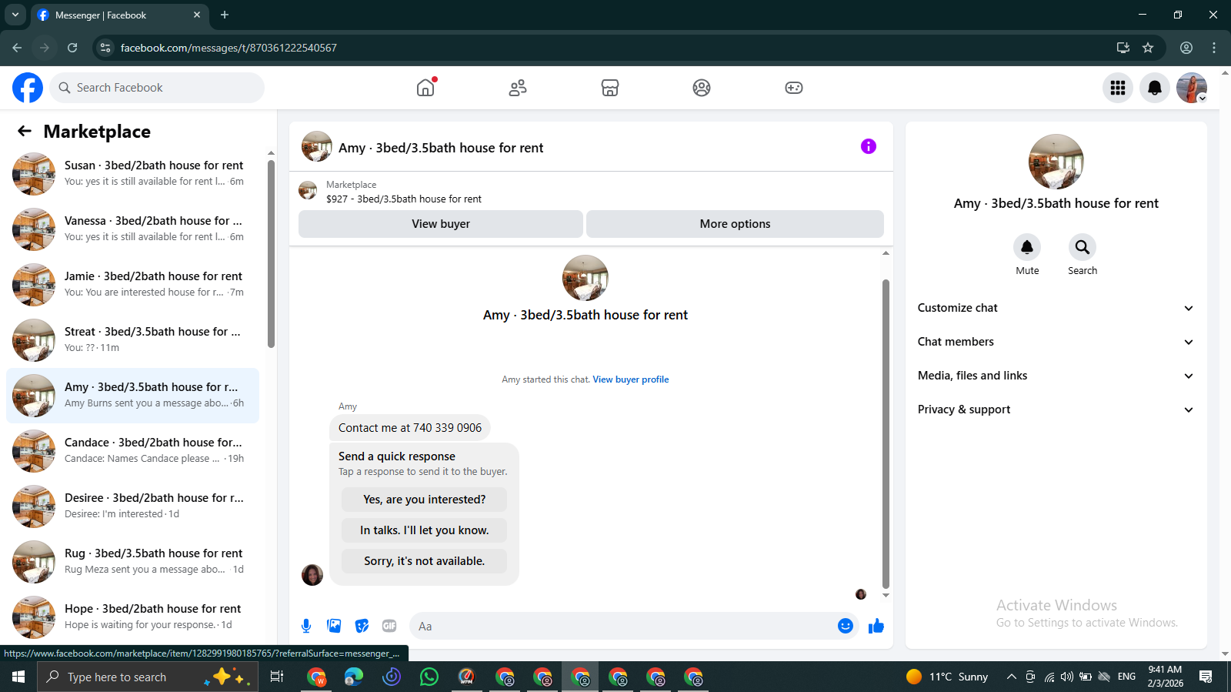1231x692 pixels.
Task: Click the back arrow beside Marketplace
Action: (x=25, y=132)
